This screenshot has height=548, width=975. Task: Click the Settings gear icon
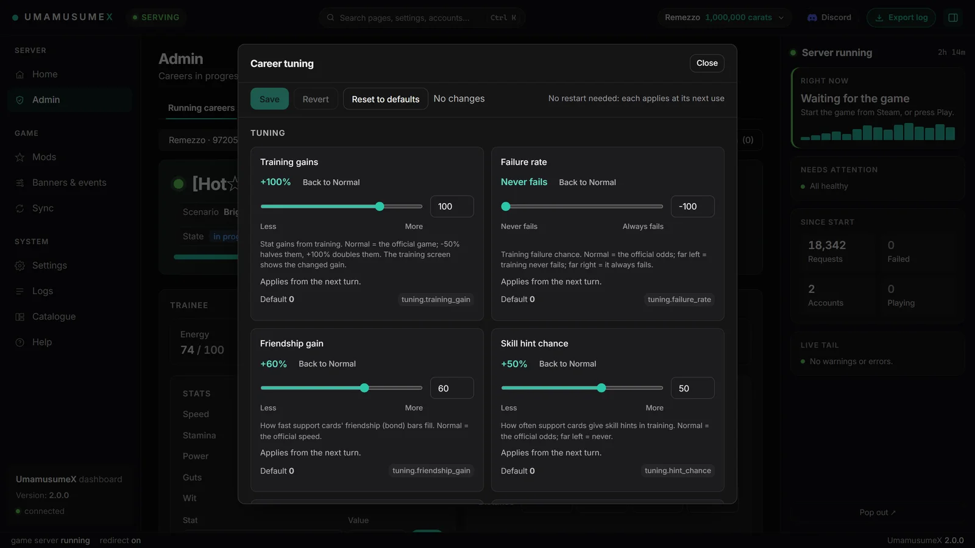(x=20, y=265)
